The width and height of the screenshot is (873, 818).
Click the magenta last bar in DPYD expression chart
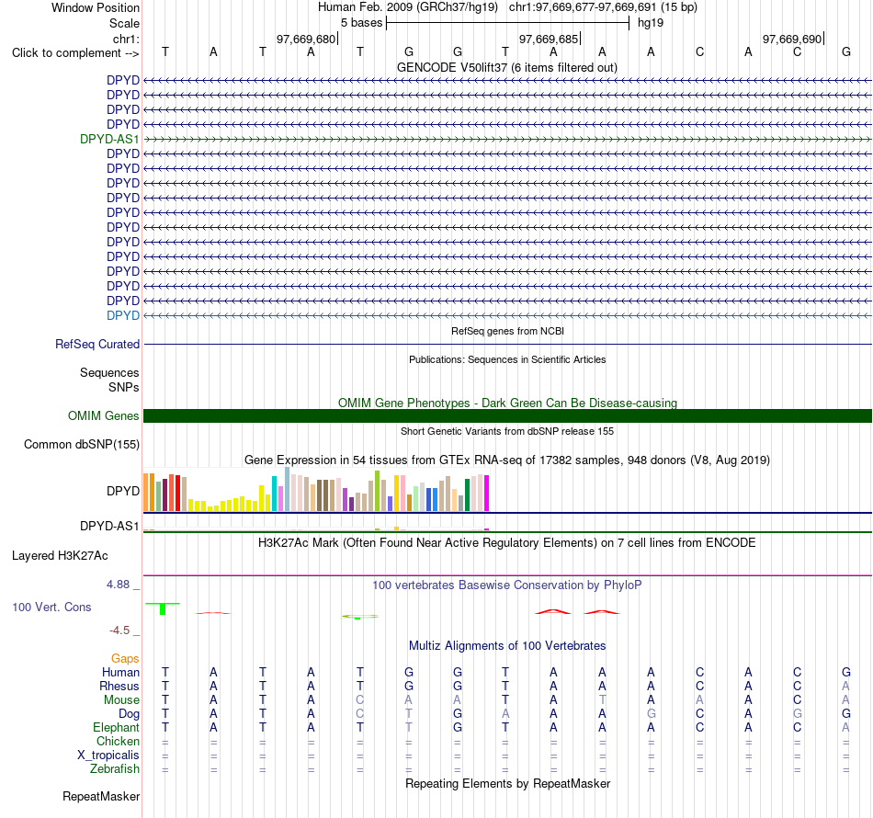point(487,493)
